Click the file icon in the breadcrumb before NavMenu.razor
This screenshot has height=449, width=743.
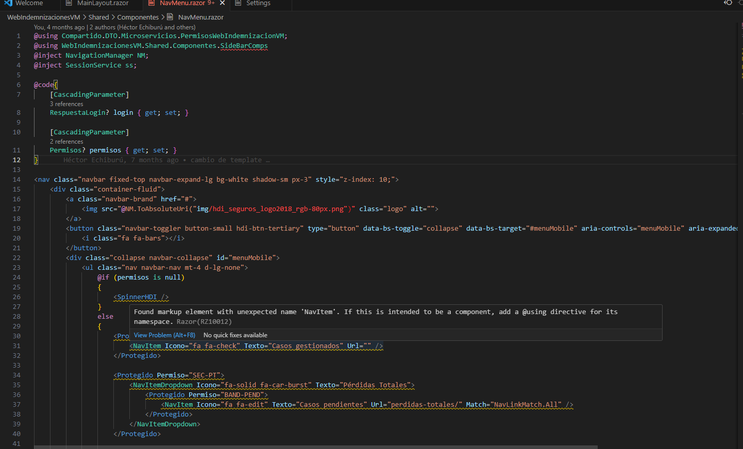point(171,17)
